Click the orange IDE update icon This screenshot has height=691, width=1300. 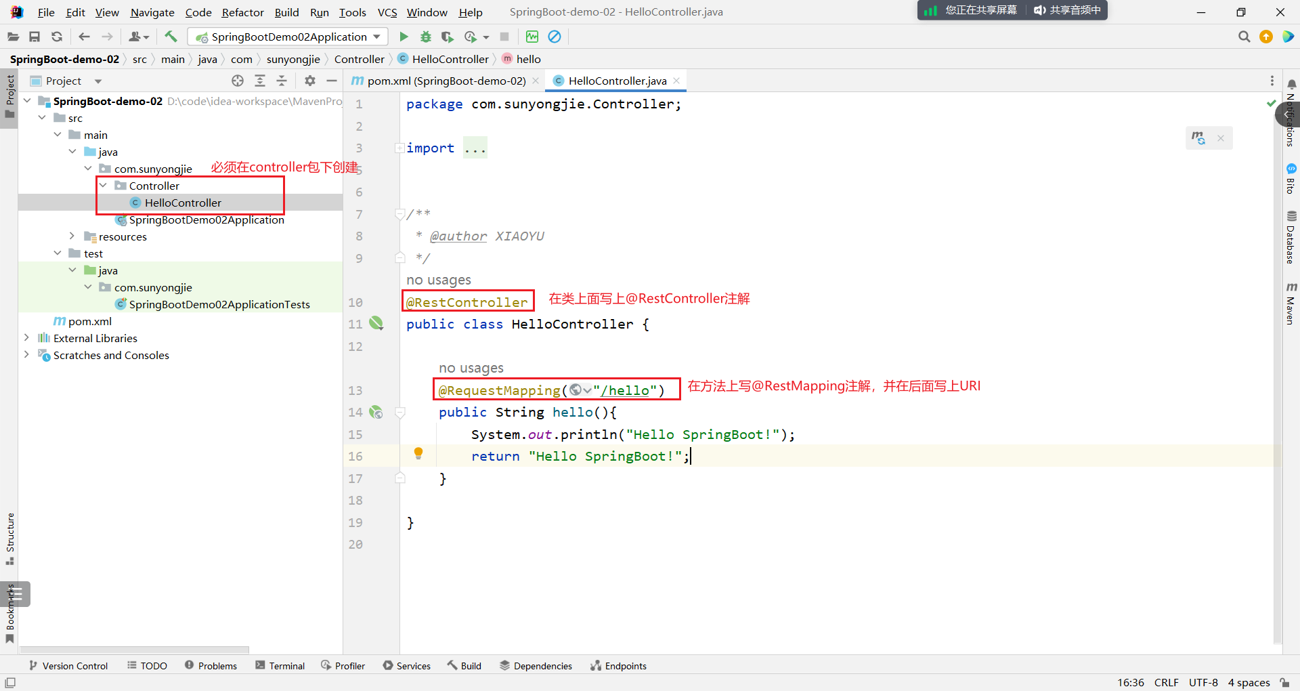[x=1266, y=37]
